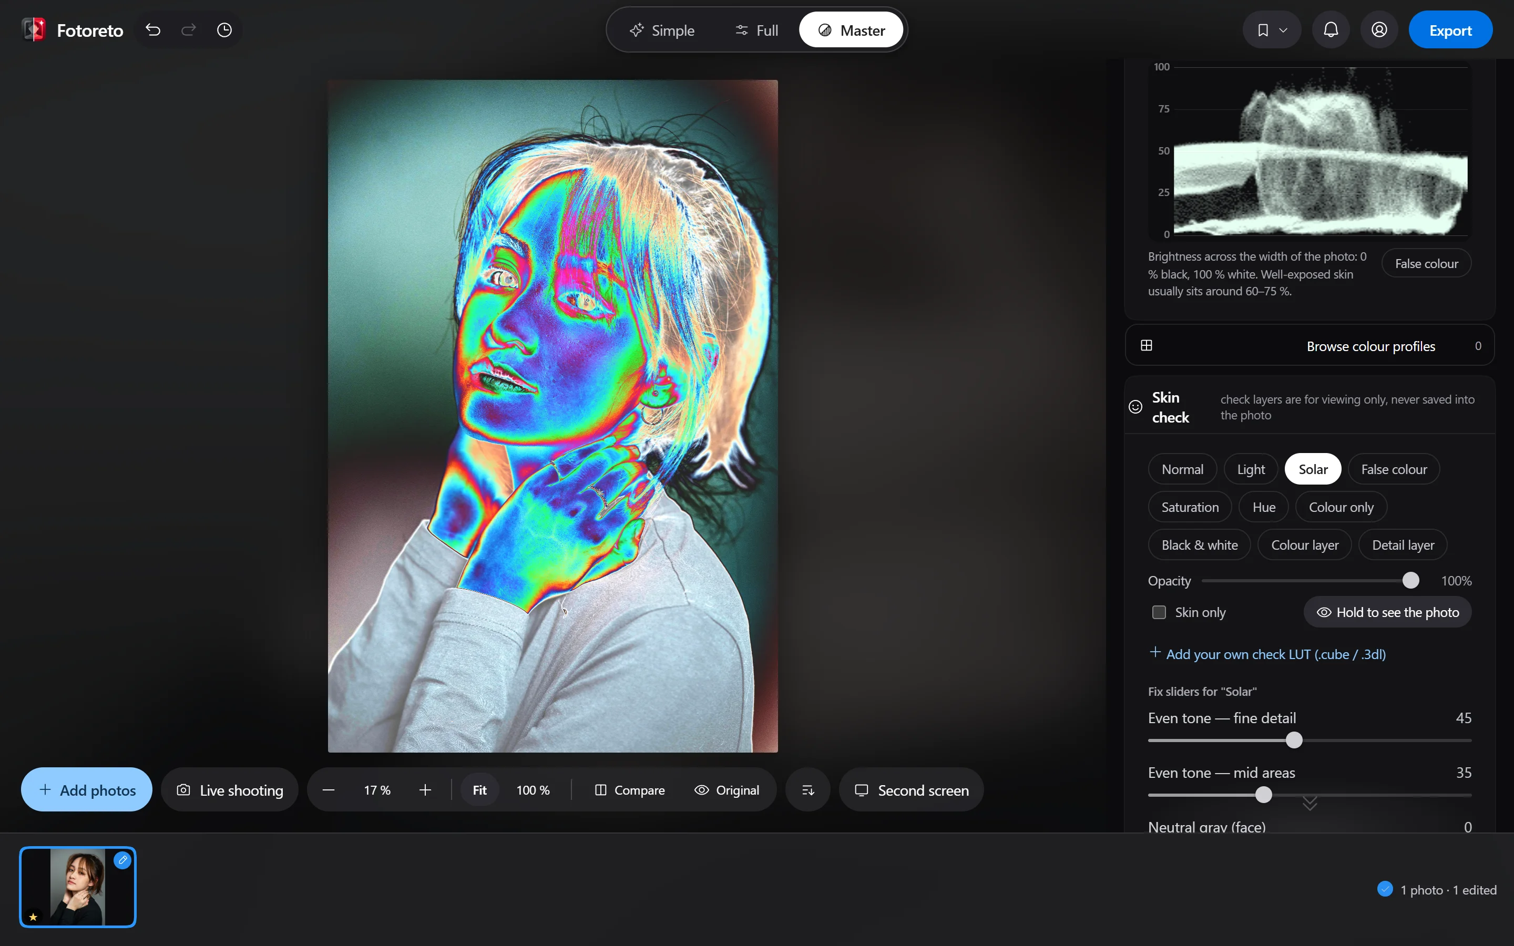The width and height of the screenshot is (1514, 946).
Task: Fit the photo to the view
Action: (x=479, y=789)
